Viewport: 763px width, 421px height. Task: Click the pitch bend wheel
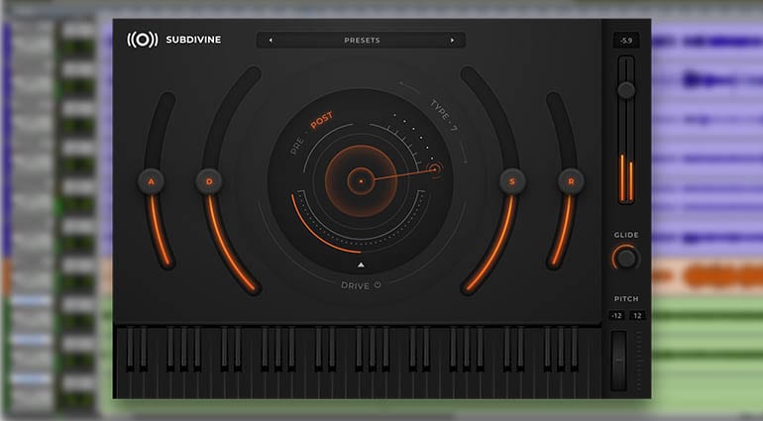point(619,361)
